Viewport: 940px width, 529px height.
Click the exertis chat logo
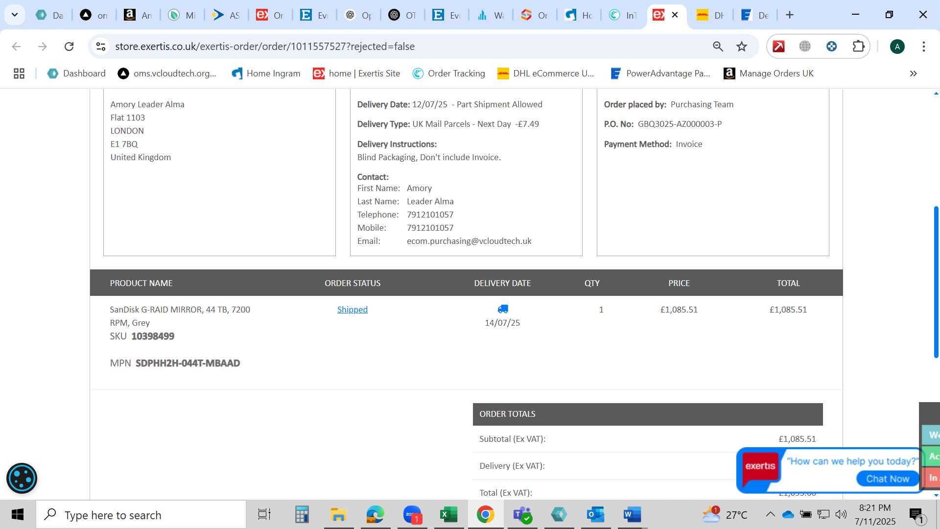(x=760, y=466)
